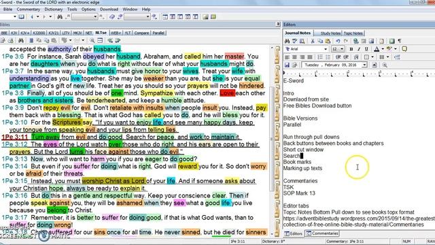This screenshot has width=435, height=245.
Task: Open the Compare tab
Action: click(141, 33)
